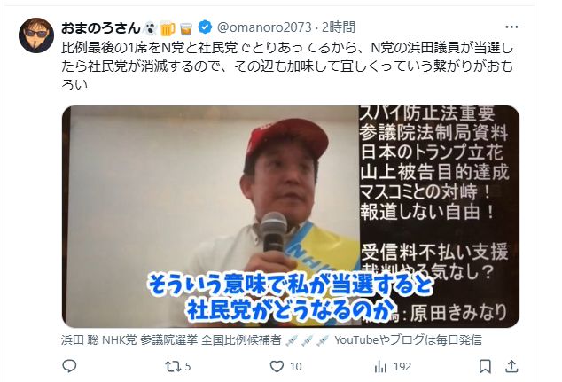Click the like count 10
Image resolution: width=562 pixels, height=382 pixels.
[296, 367]
